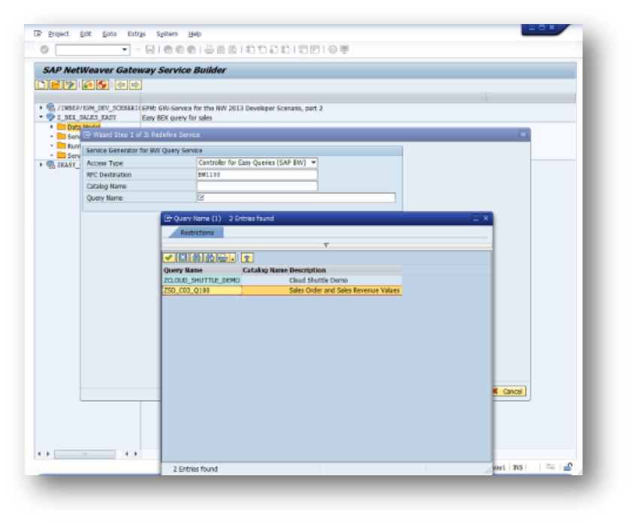The height and width of the screenshot is (524, 631).
Task: Click the Query Name input field in wizard
Action: [296, 197]
